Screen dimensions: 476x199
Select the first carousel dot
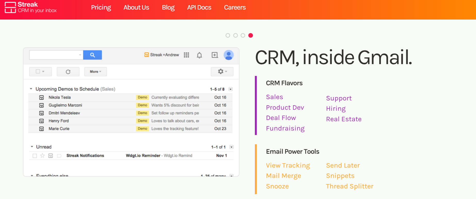(228, 35)
